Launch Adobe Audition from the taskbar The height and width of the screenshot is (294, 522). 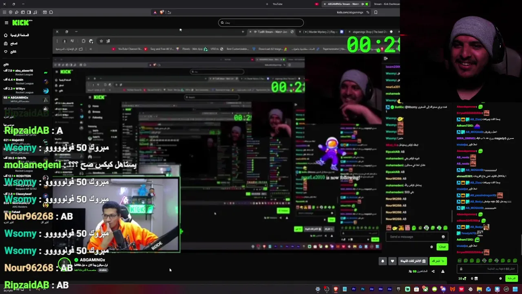tap(389, 289)
